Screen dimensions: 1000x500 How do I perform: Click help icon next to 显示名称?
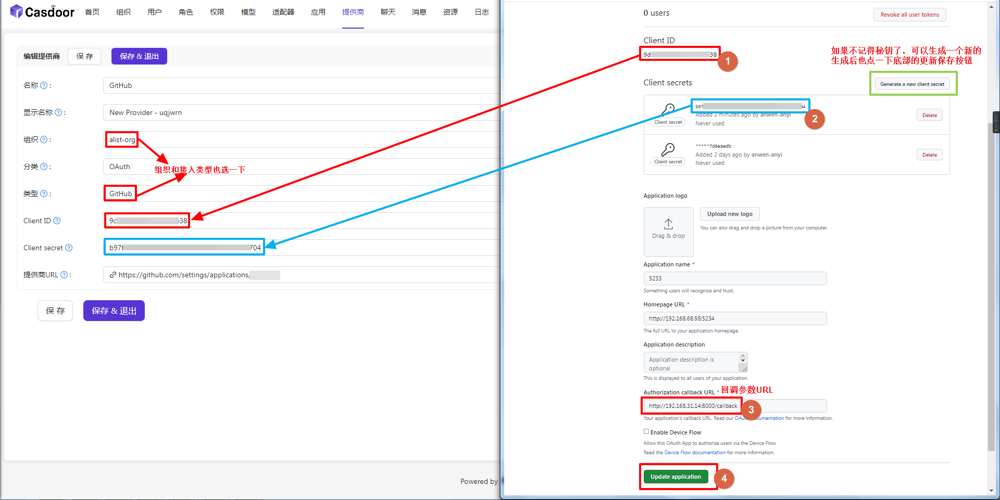point(58,112)
